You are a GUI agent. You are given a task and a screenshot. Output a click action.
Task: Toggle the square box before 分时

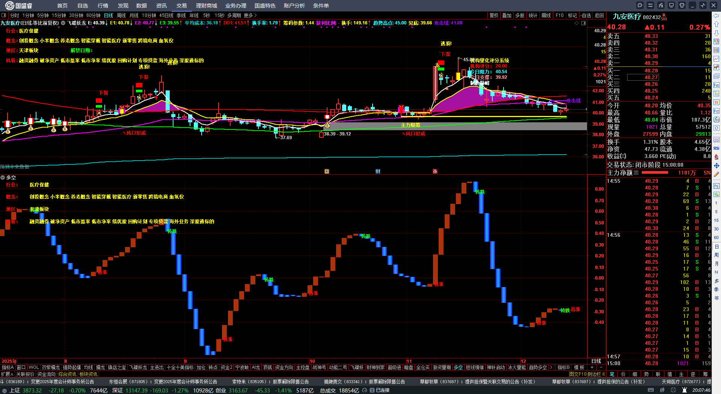click(4, 15)
